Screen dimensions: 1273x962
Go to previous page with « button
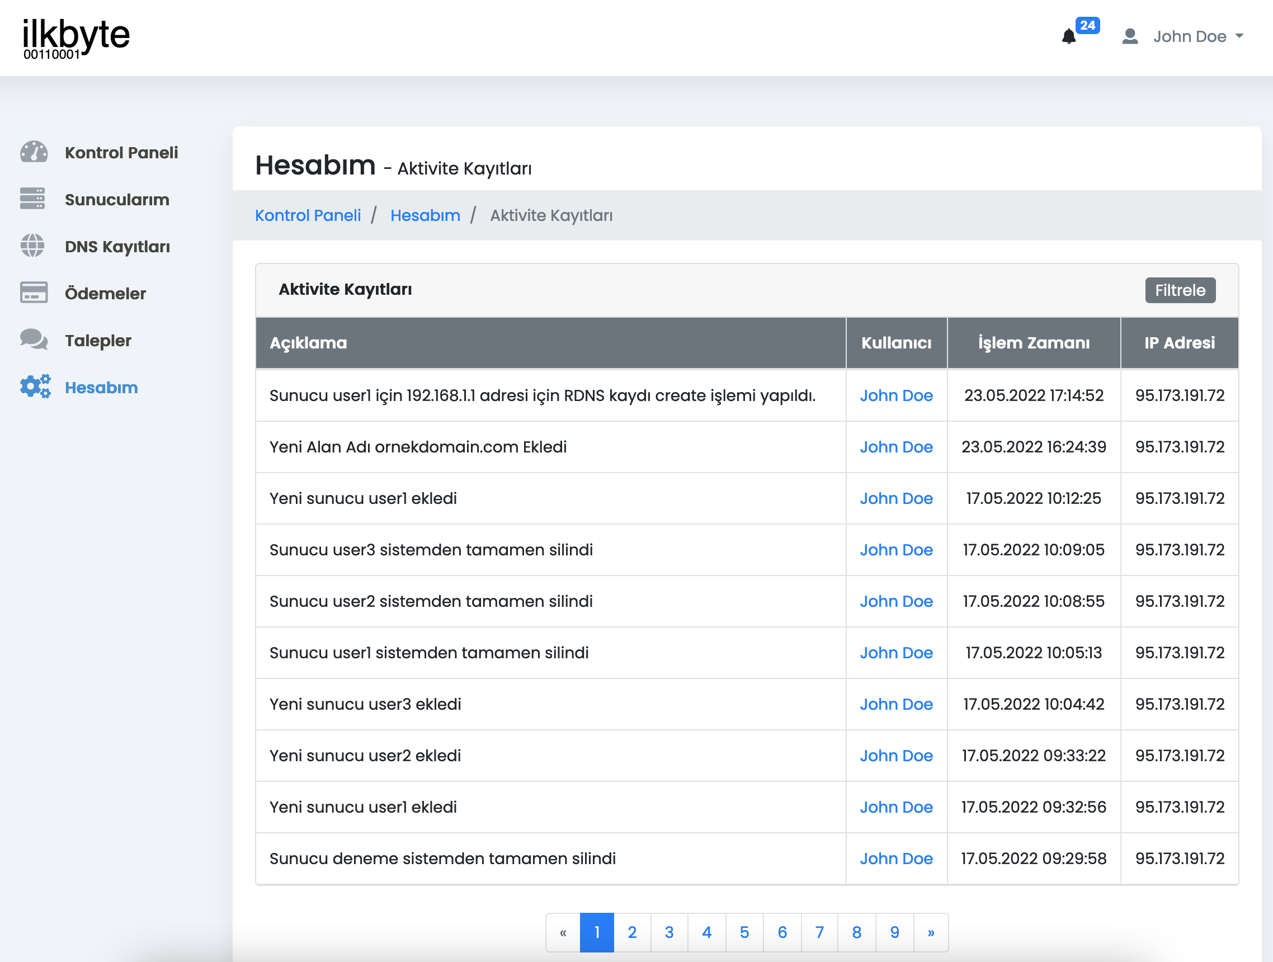pos(563,932)
